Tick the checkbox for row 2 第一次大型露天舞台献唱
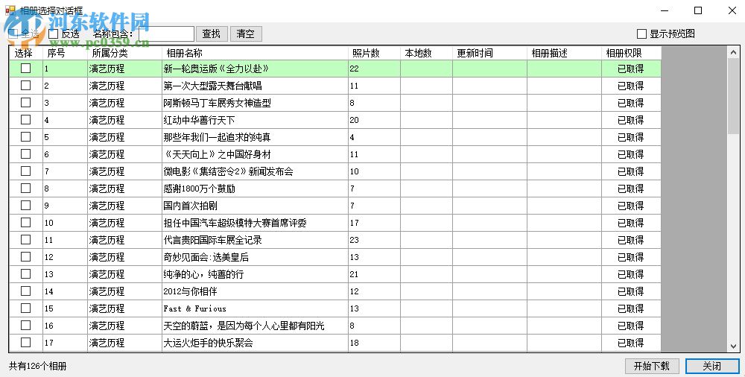The width and height of the screenshot is (745, 377). coord(25,86)
